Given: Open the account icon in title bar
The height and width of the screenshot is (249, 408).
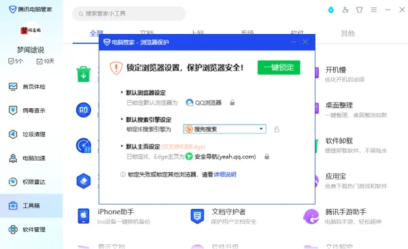Looking at the screenshot, I should (x=345, y=10).
